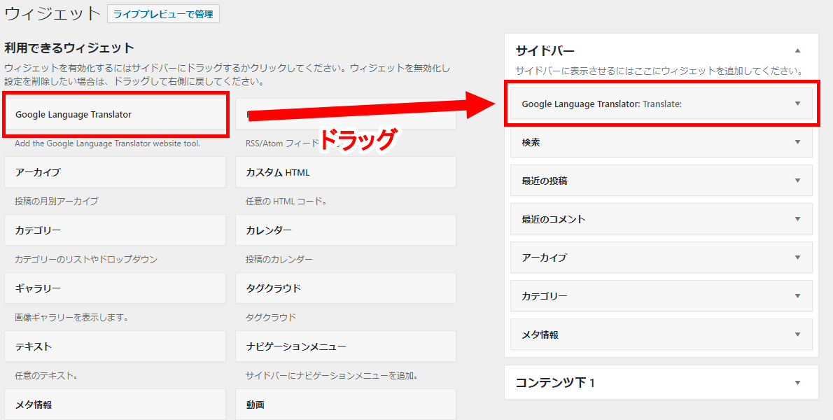
Task: Click the ライブプレビューで管理 button
Action: coord(163,14)
